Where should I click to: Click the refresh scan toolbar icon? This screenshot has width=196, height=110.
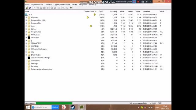[30, 8]
